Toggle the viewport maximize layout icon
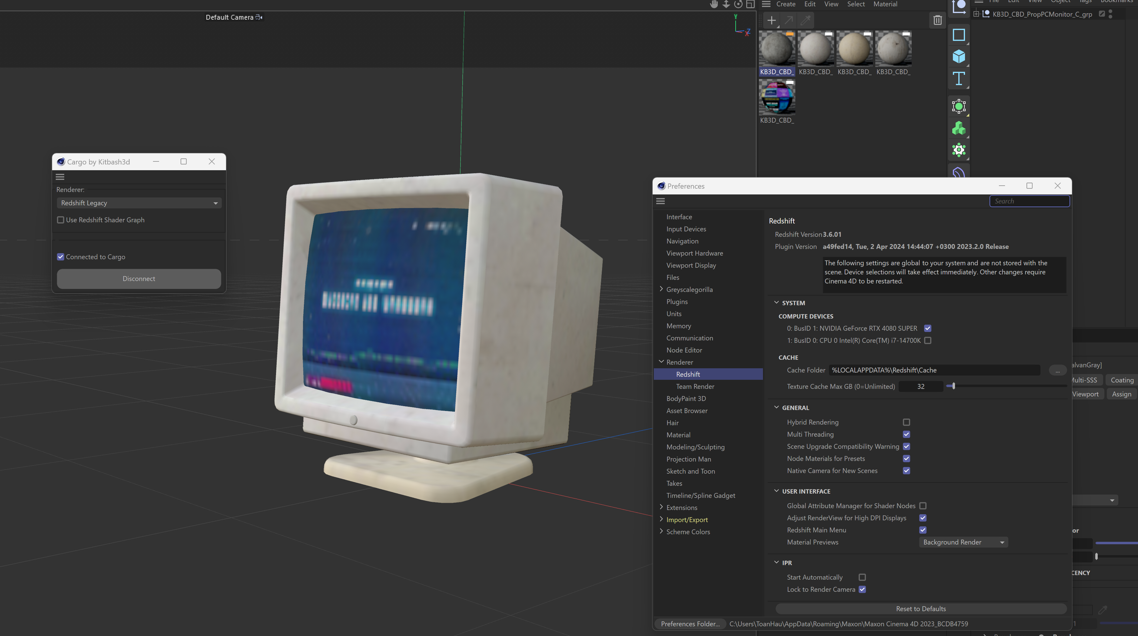1138x636 pixels. click(x=750, y=5)
